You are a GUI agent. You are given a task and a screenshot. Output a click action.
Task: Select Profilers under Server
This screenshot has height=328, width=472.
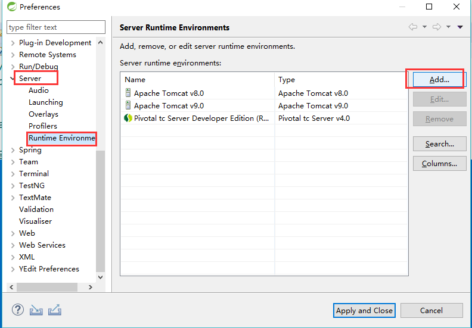tap(43, 126)
